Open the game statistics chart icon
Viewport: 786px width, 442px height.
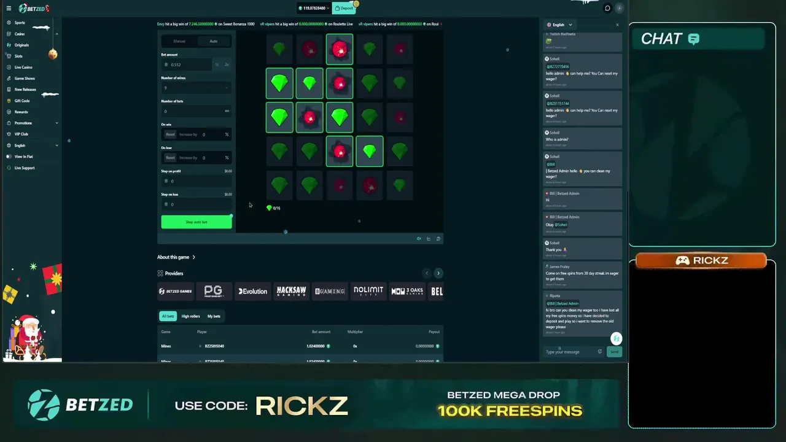[x=429, y=239]
